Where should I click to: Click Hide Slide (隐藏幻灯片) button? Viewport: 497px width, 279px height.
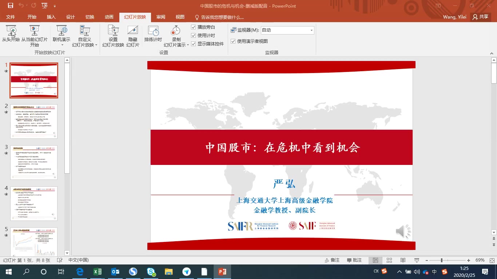[x=133, y=36]
